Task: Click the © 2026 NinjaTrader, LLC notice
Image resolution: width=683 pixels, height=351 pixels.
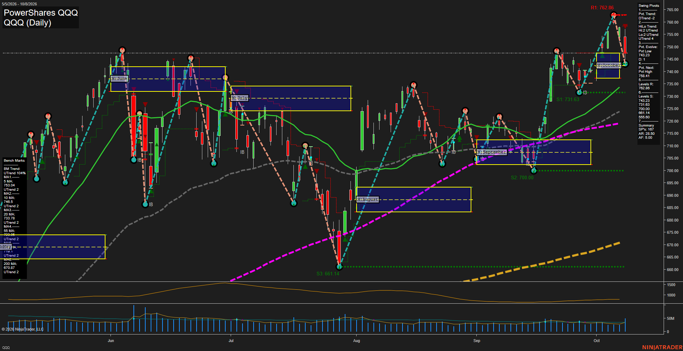Action: coord(23,329)
